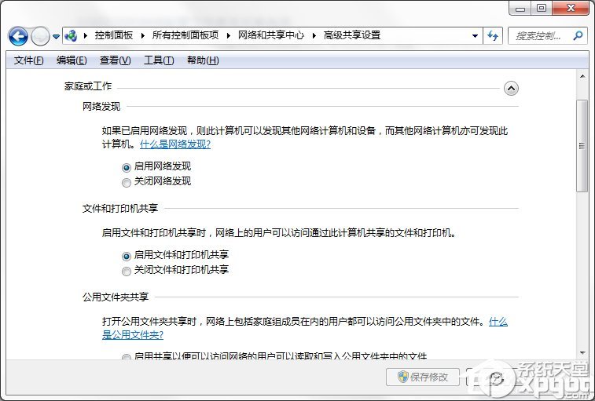Expand breadcrumb arrow before 控制面板
Viewport: 595px width, 401px height.
[x=86, y=35]
